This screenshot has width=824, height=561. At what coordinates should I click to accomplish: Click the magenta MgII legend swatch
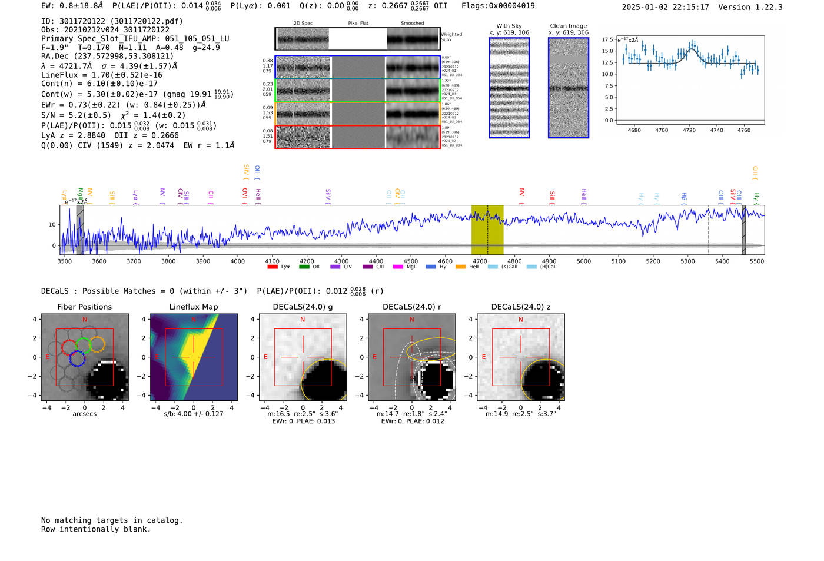point(398,267)
